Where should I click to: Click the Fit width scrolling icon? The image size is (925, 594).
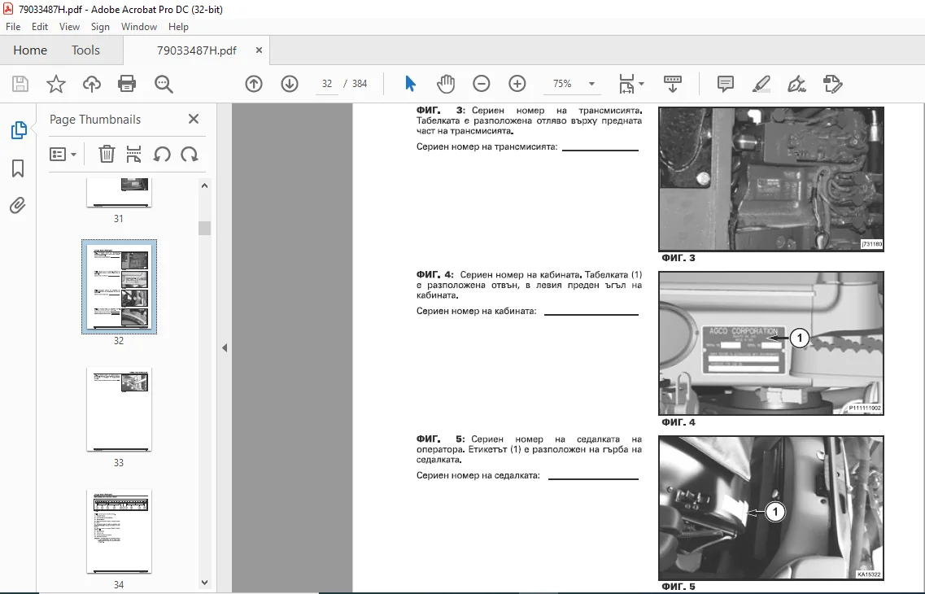626,84
